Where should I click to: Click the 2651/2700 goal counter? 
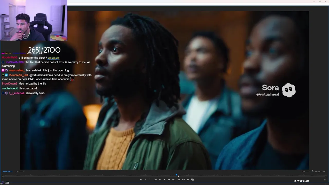[44, 50]
